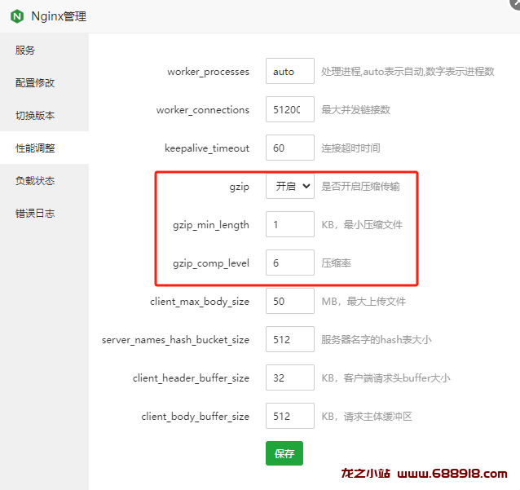Click the server_names_hash_bucket_size input field
The image size is (520, 490).
tap(290, 339)
